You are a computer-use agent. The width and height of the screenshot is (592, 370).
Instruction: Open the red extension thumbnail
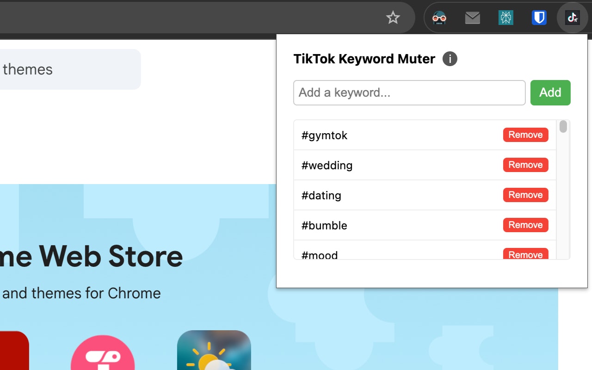[14, 350]
